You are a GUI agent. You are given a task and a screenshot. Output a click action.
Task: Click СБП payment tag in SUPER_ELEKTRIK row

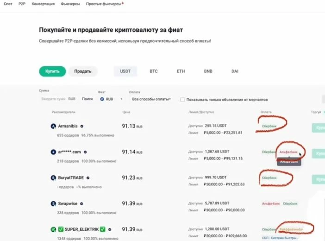click(x=280, y=238)
